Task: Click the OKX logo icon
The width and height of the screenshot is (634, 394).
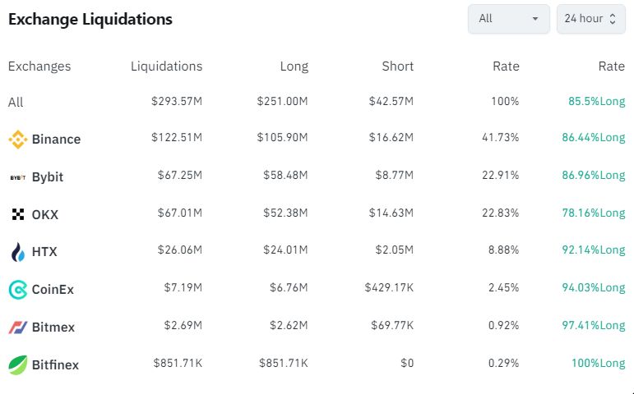Action: click(18, 214)
